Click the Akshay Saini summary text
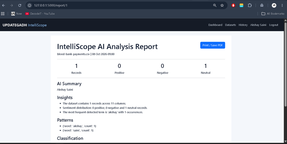Viewport: 287px width, 144px height. pyautogui.click(x=65, y=90)
